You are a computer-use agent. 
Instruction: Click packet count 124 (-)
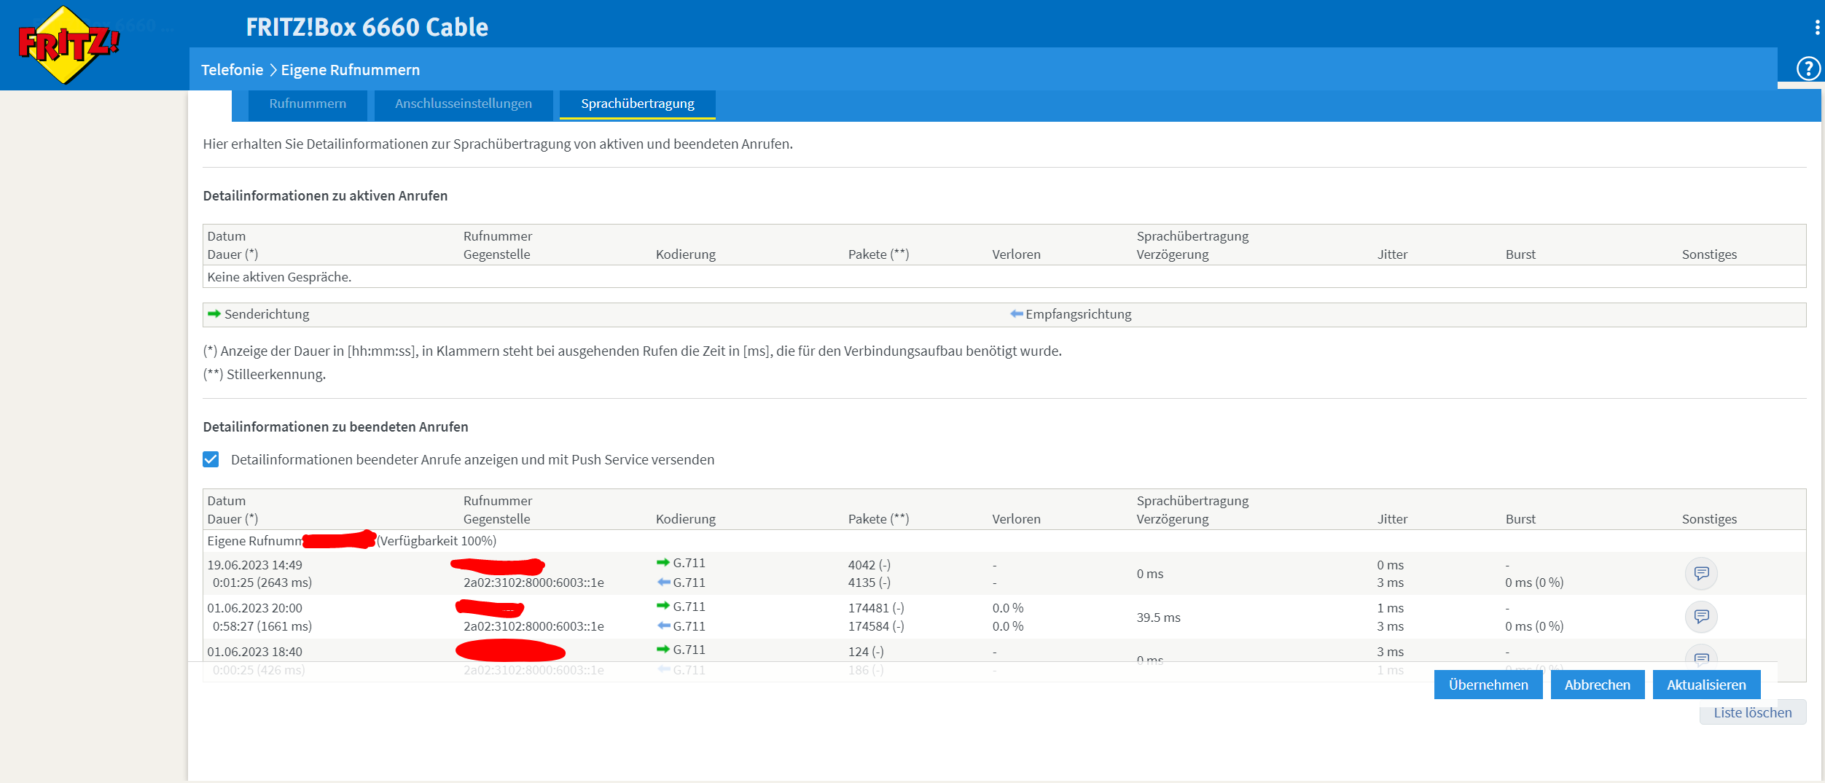866,652
